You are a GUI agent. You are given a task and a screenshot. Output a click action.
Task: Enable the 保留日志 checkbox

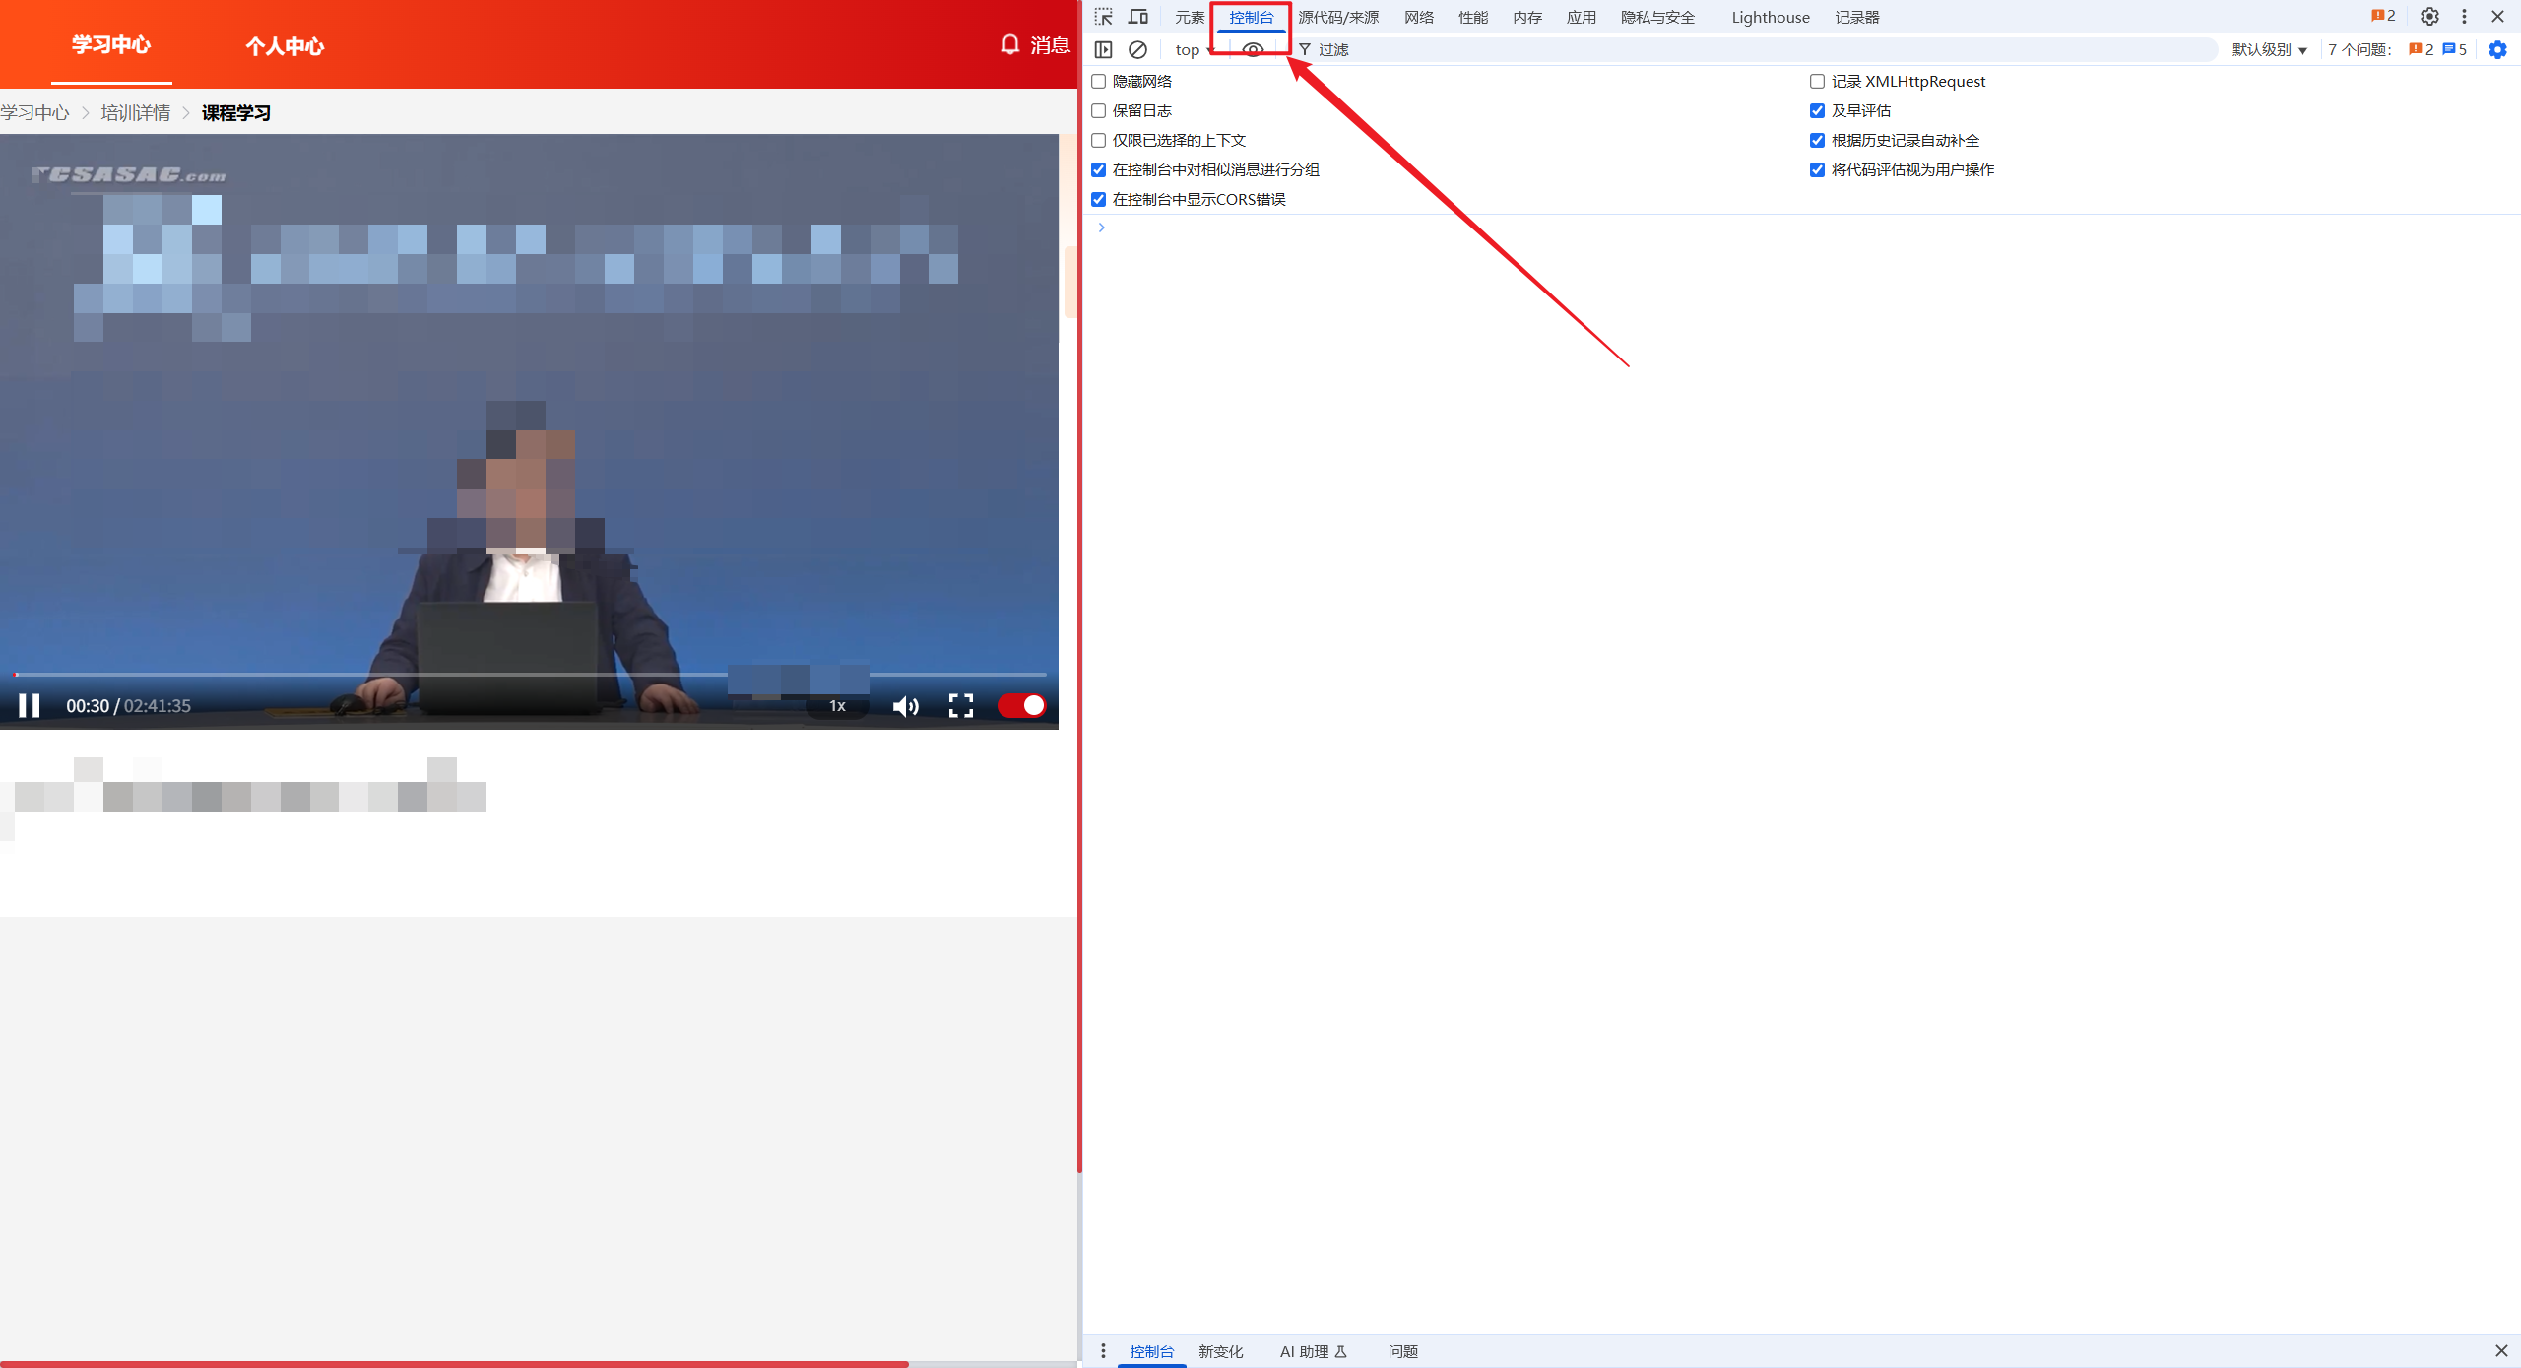click(1099, 111)
